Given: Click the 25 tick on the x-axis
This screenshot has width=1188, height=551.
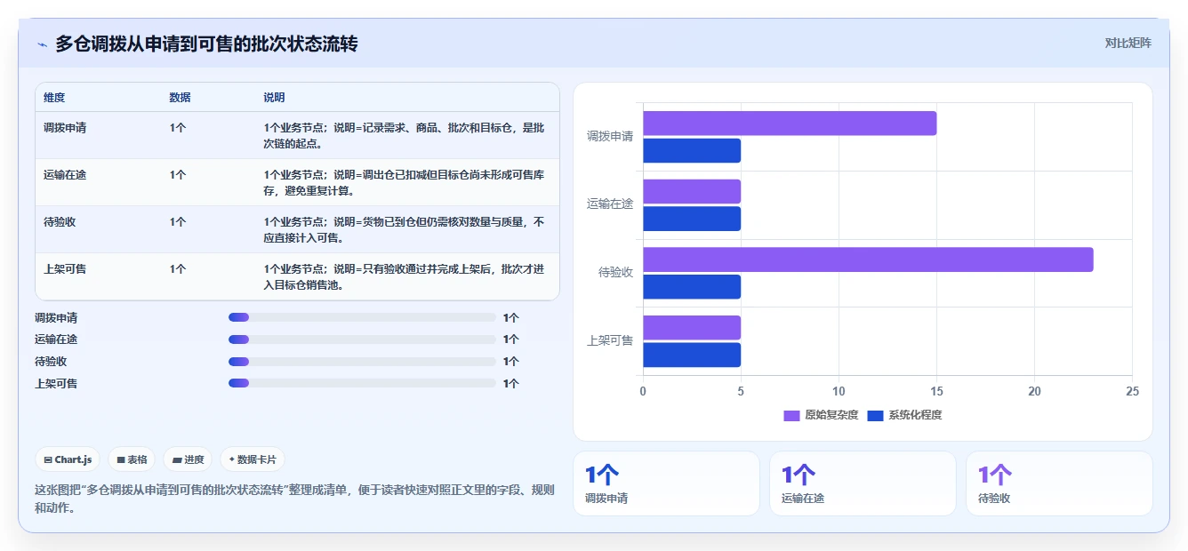Looking at the screenshot, I should coord(1132,391).
